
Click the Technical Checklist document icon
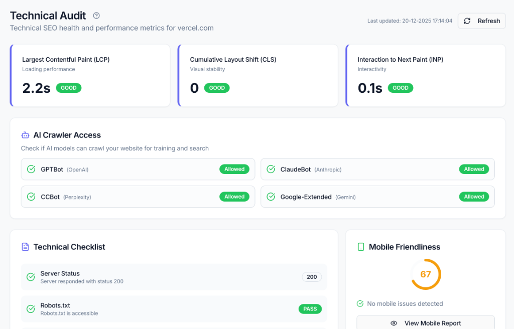[x=25, y=247]
